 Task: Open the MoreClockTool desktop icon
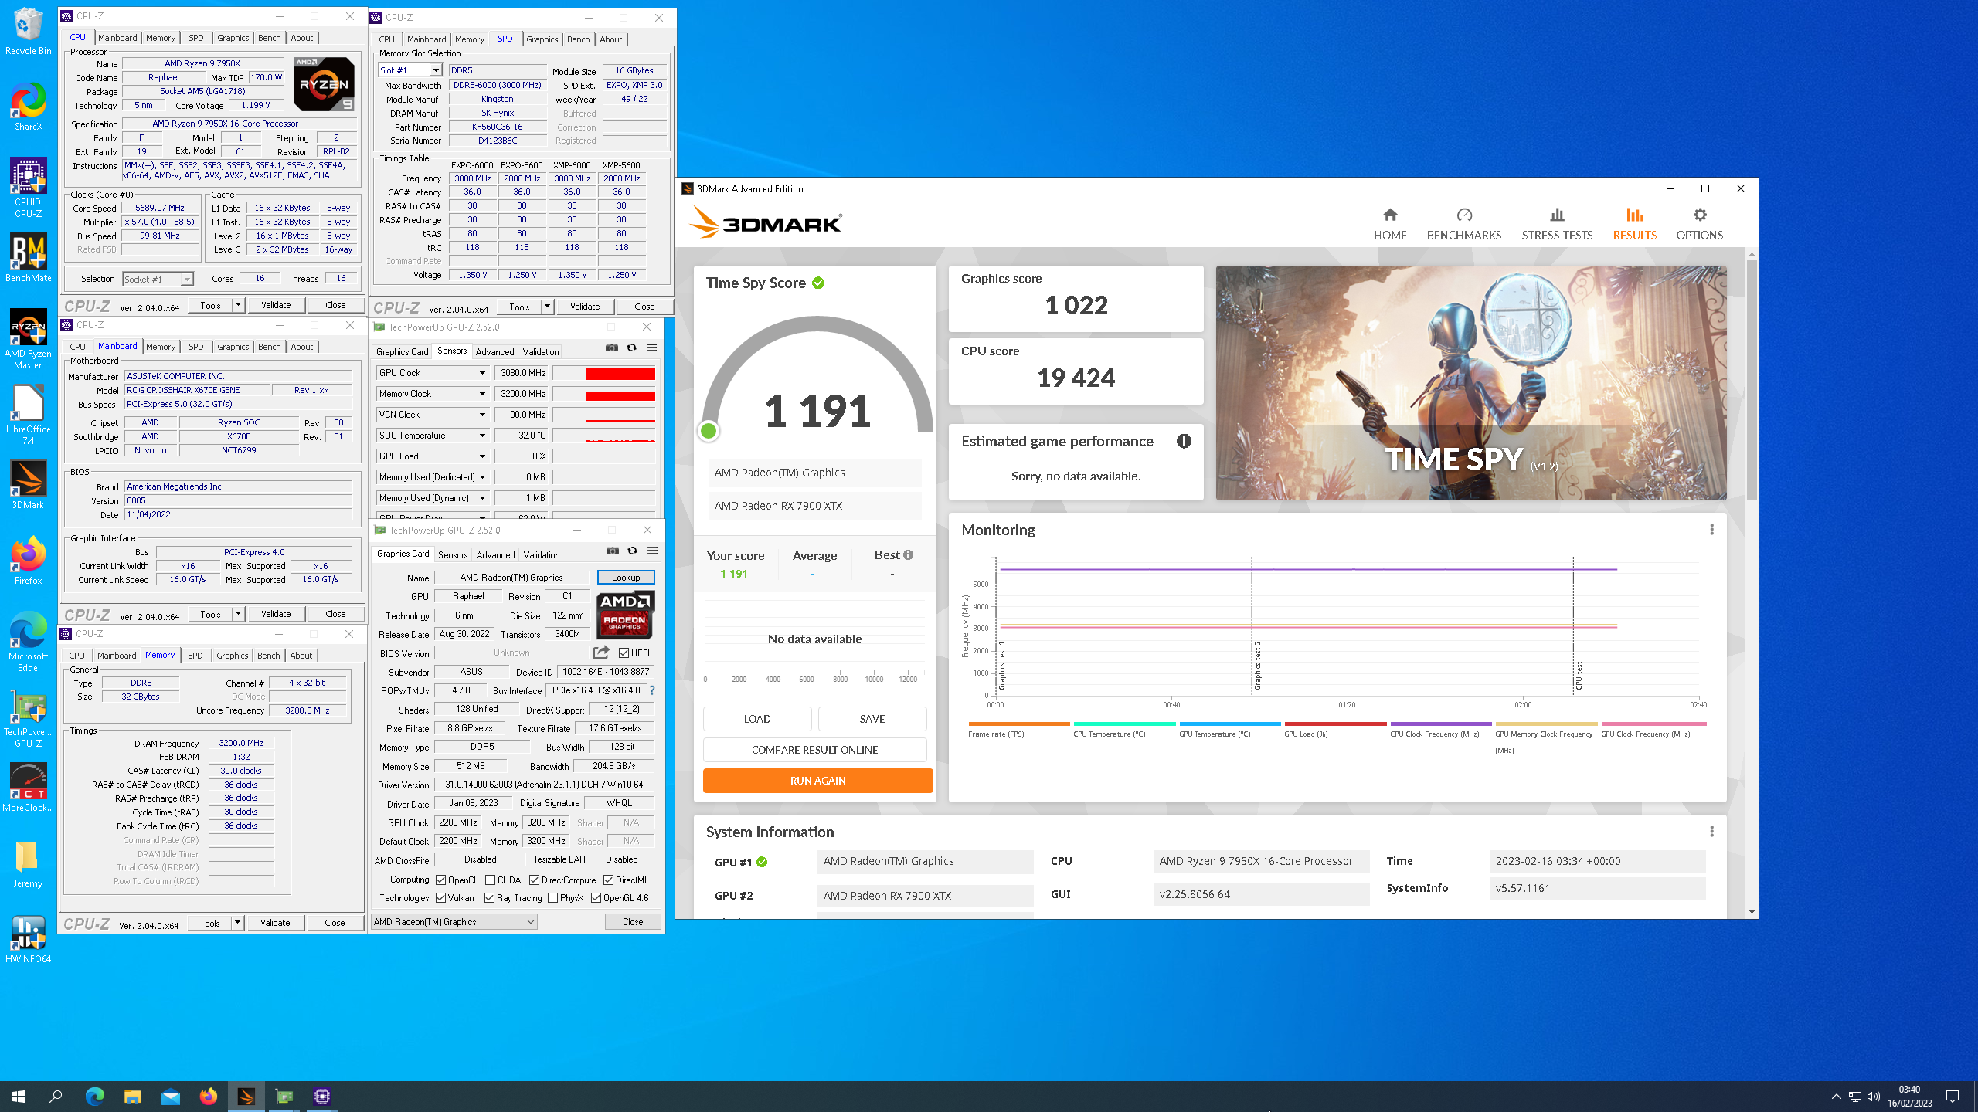point(28,788)
